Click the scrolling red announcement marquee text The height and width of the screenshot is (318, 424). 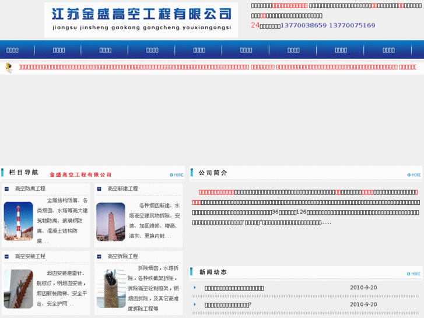pyautogui.click(x=218, y=67)
